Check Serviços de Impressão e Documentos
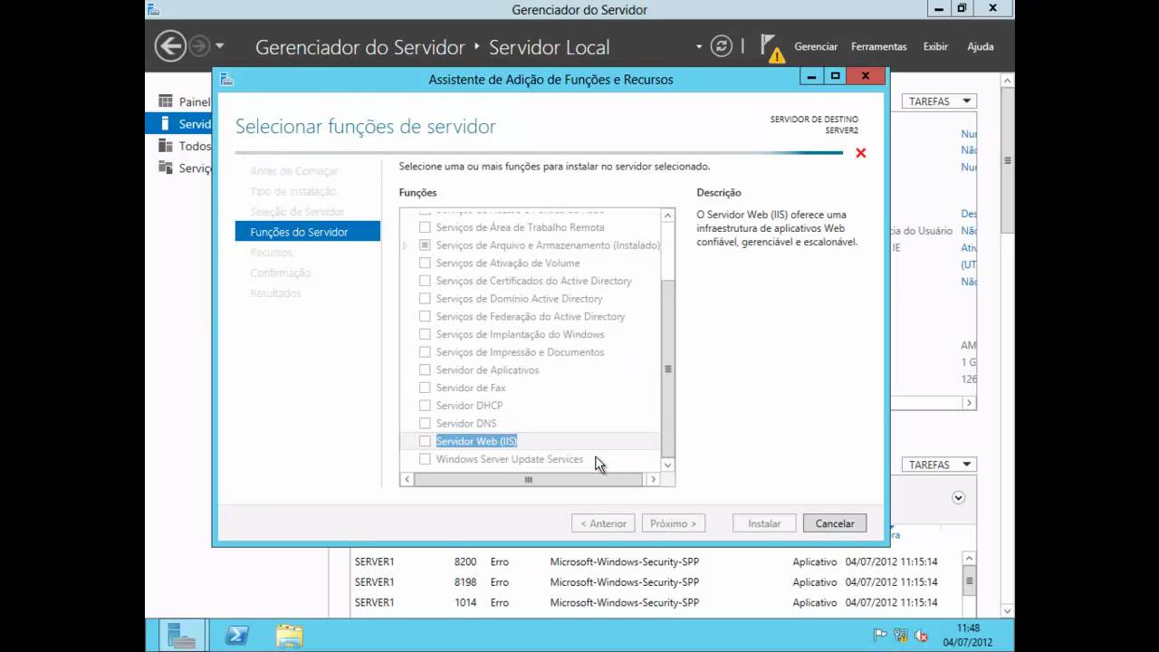The image size is (1159, 652). [425, 352]
